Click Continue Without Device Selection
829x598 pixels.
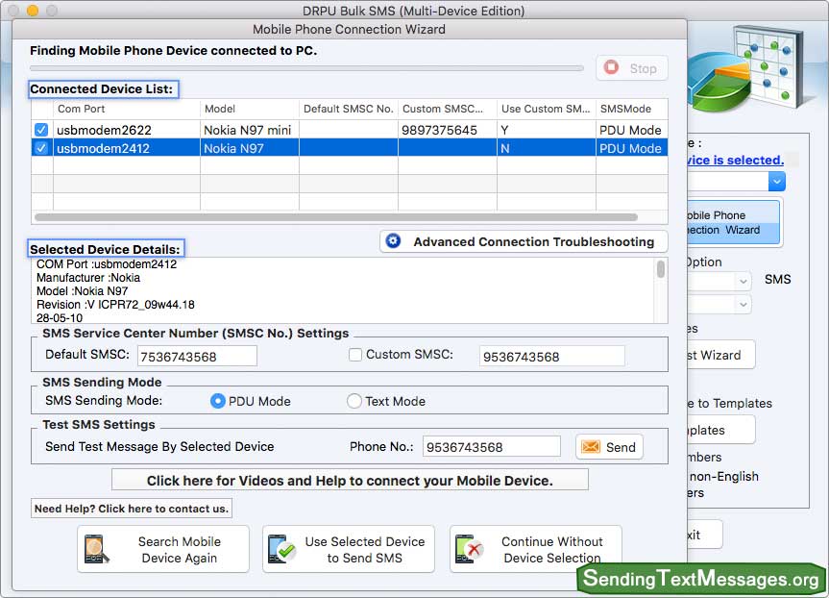pos(536,549)
